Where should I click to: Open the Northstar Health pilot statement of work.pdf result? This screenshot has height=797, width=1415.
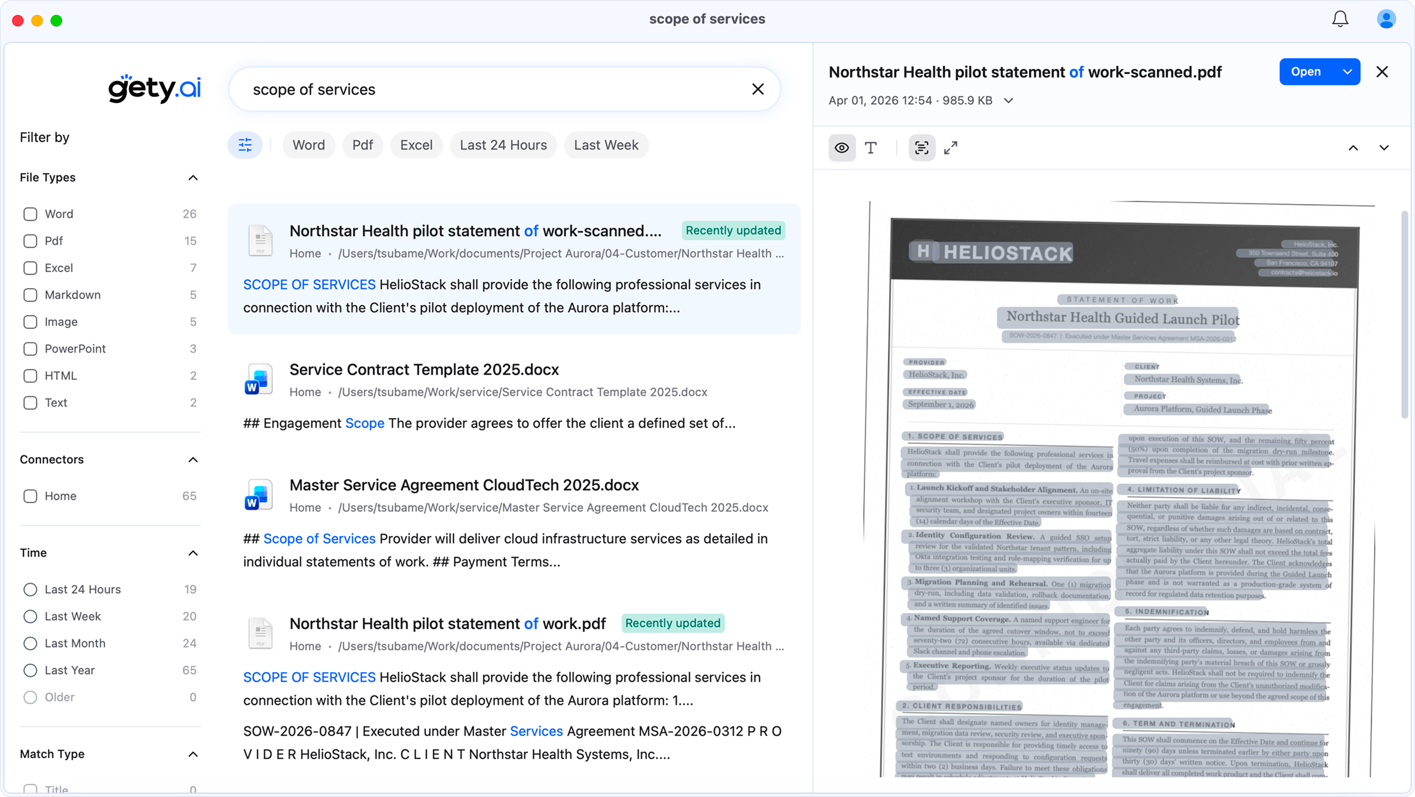coord(448,624)
